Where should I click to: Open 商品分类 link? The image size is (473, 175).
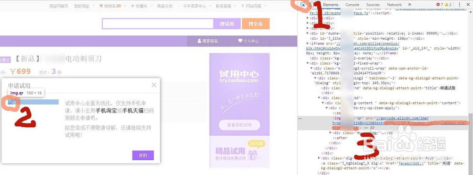point(165,6)
